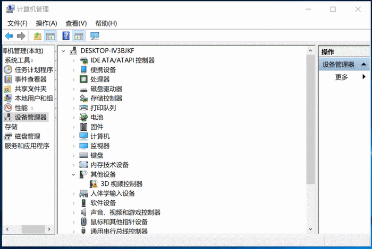The width and height of the screenshot is (372, 249).
Task: Expand the 磁盘驱动器 node chevron
Action: [73, 89]
